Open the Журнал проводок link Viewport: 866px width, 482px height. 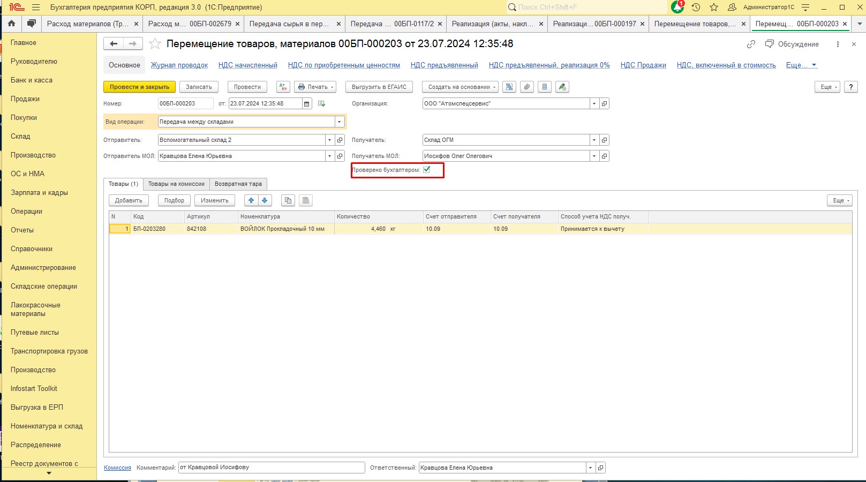pyautogui.click(x=179, y=65)
